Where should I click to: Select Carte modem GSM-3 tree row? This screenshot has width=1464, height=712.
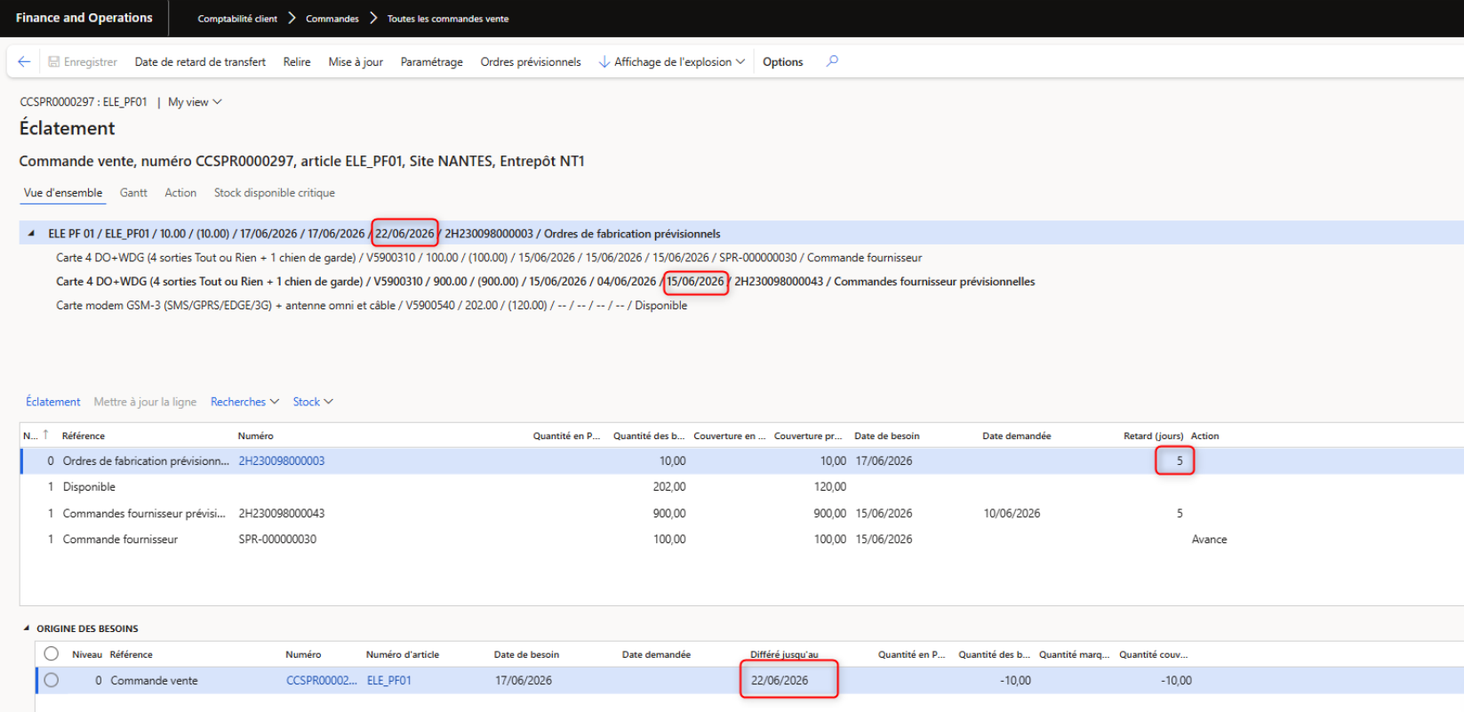(x=372, y=306)
